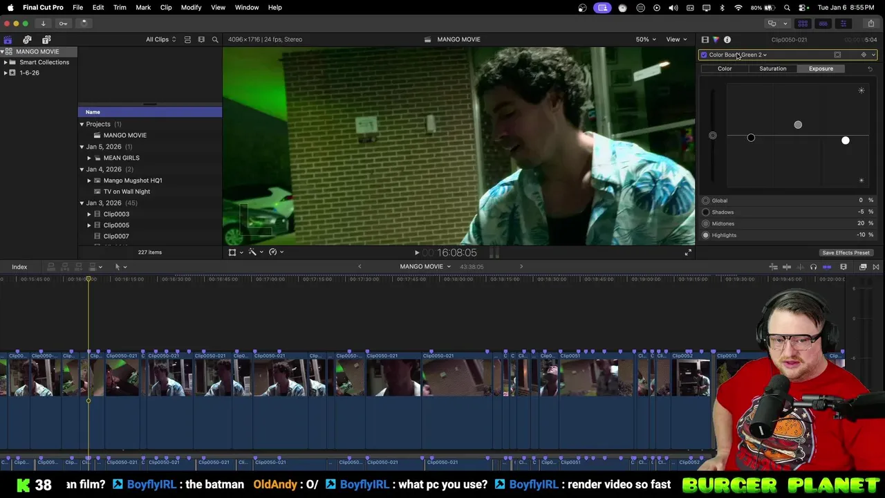Click the append clip button
This screenshot has width=885, height=498.
[80, 267]
